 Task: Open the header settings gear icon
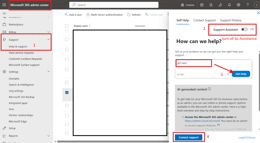tap(238, 5)
